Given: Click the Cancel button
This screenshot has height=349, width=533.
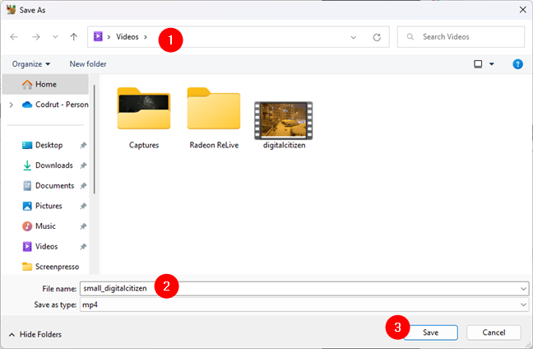Looking at the screenshot, I should (x=494, y=333).
